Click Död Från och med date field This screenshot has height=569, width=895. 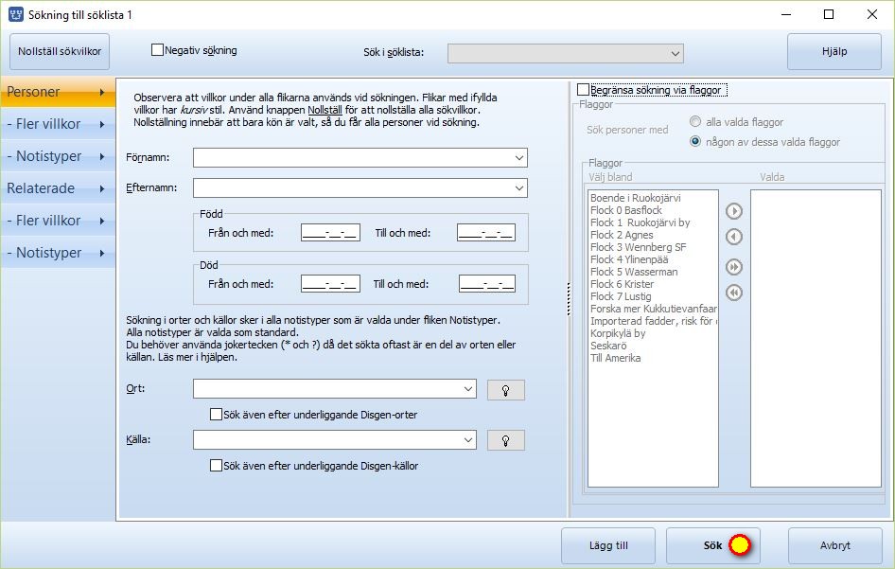click(330, 283)
